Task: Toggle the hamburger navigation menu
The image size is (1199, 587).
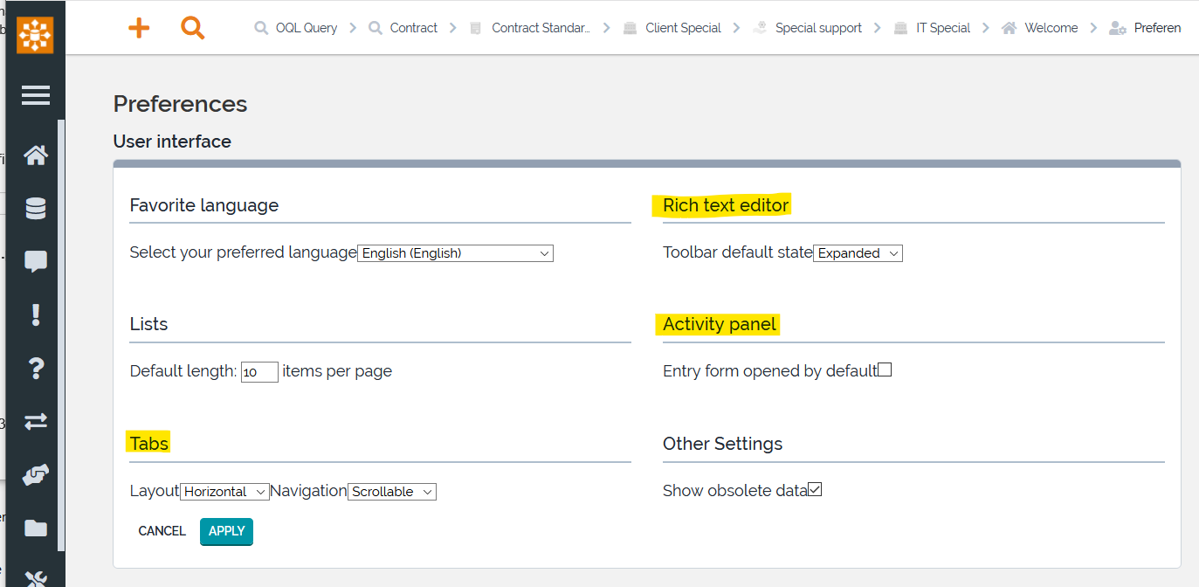Action: click(35, 95)
